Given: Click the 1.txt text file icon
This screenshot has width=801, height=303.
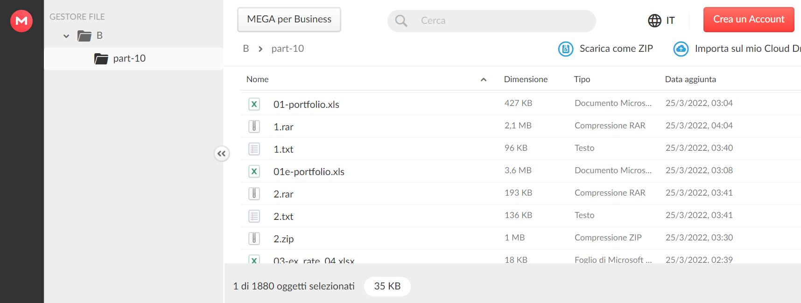Looking at the screenshot, I should coord(254,149).
